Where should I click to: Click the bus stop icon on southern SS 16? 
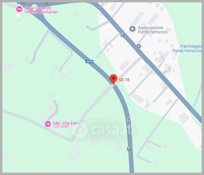(129, 148)
